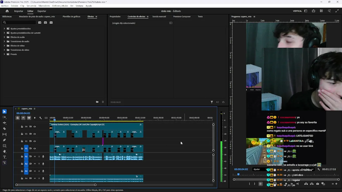Image resolution: width=342 pixels, height=192 pixels.
Task: Toggle visibility of track V1
Action: pyautogui.click(x=35, y=149)
